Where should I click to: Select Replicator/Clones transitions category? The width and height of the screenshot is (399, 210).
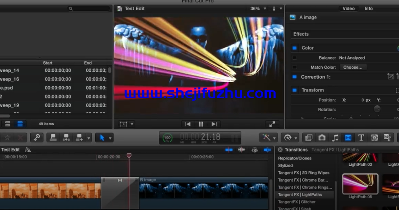point(295,159)
